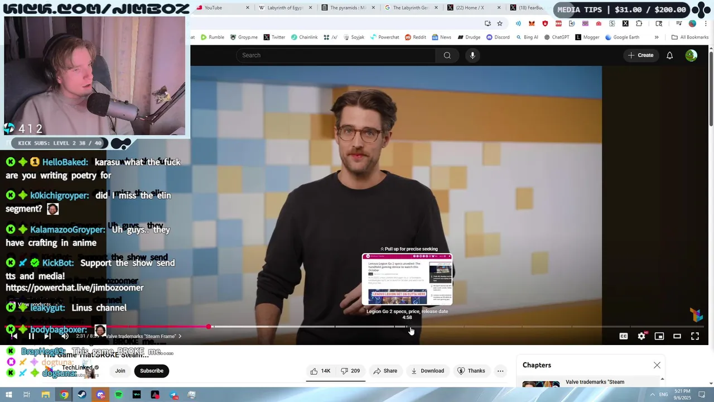Expand hidden bookmarks overflow chevron
714x402 pixels.
pyautogui.click(x=657, y=37)
